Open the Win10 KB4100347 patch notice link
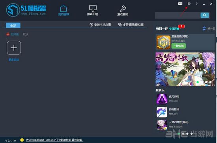This screenshot has height=143, width=217. point(54,140)
